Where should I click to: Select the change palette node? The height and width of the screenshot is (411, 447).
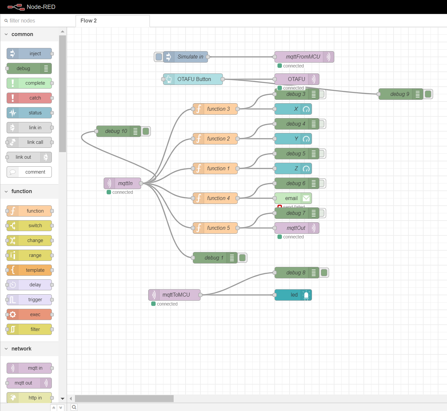[x=29, y=240]
